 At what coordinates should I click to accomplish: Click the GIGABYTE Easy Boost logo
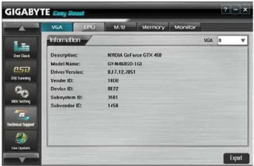pyautogui.click(x=45, y=12)
